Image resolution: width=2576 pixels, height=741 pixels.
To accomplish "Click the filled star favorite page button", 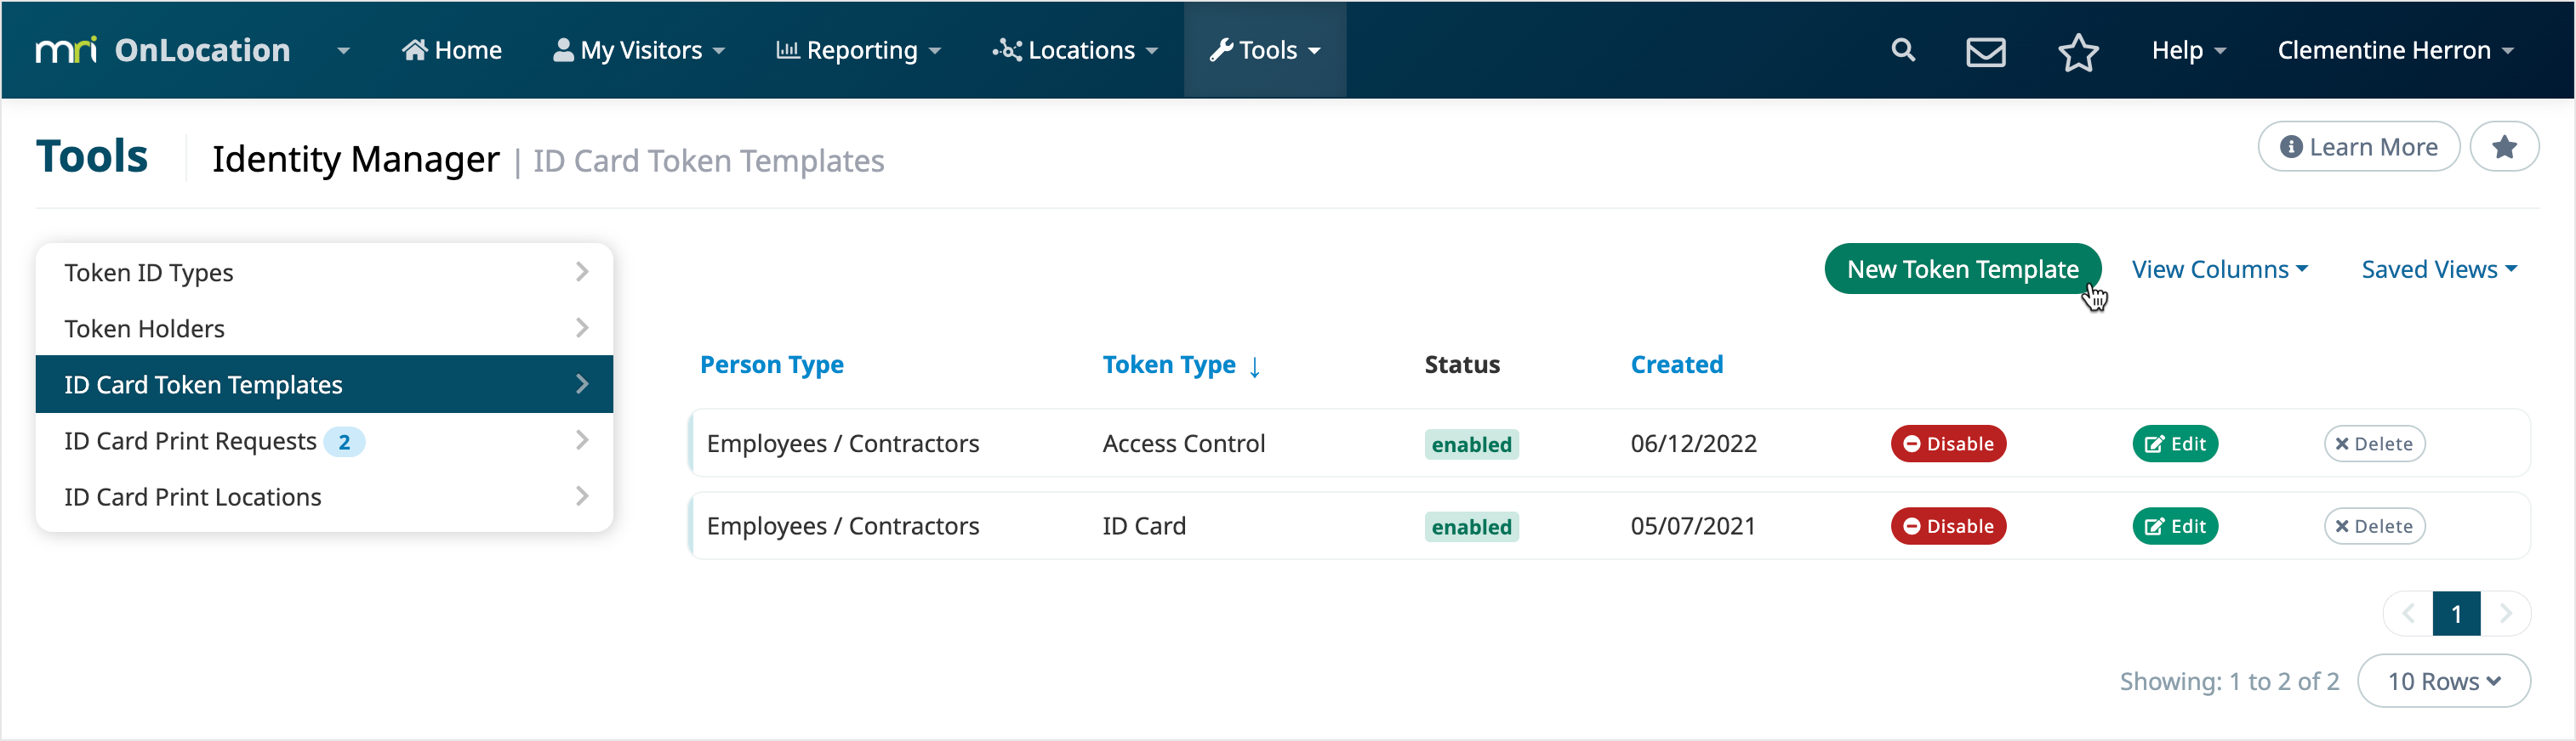I will 2504,147.
